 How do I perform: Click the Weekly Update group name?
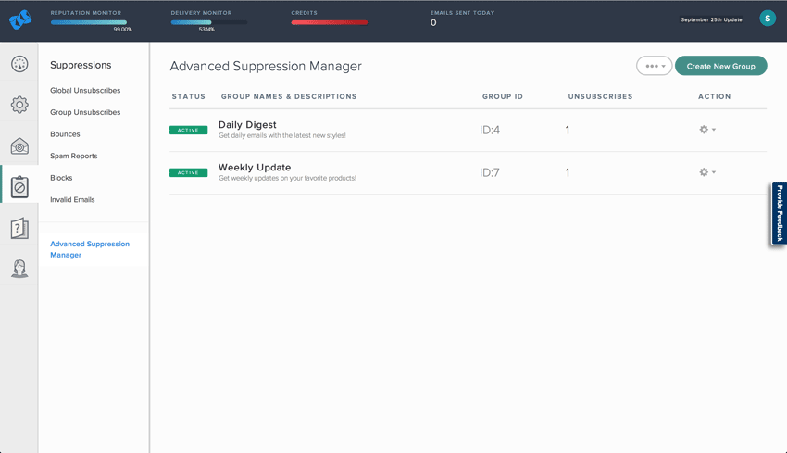[255, 168]
